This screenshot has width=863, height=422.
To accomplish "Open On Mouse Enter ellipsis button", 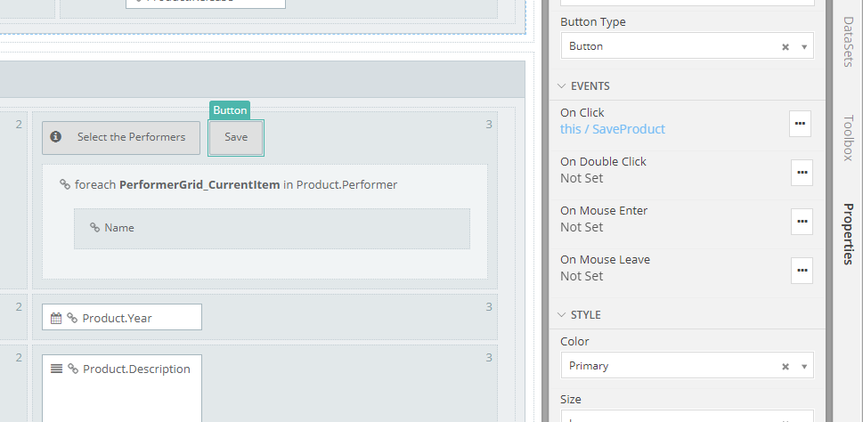I will (802, 221).
